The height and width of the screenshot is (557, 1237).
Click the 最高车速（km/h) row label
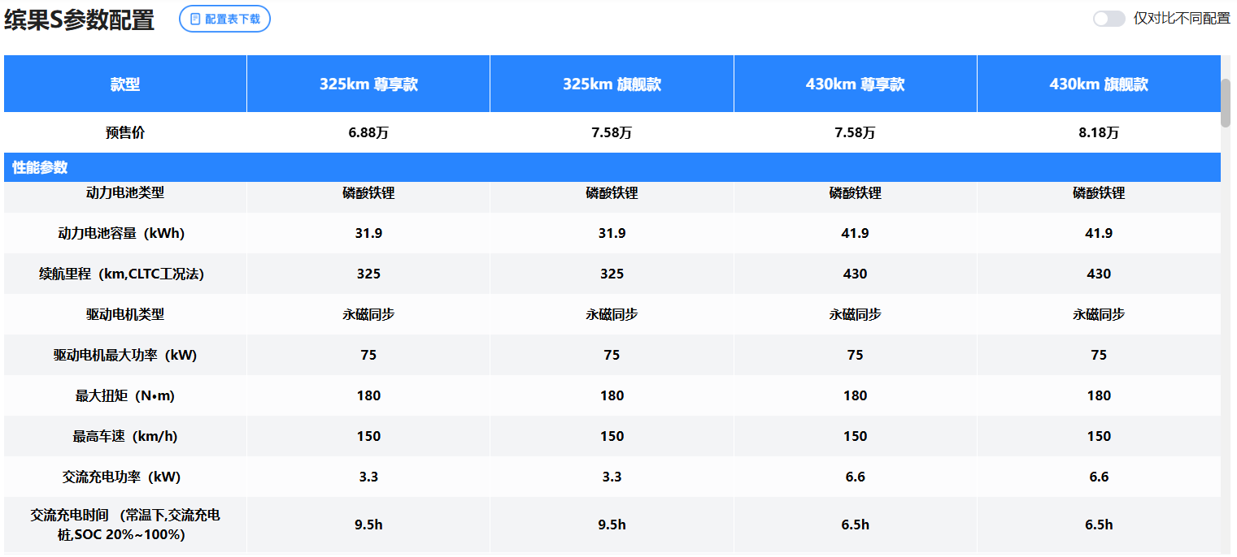125,436
